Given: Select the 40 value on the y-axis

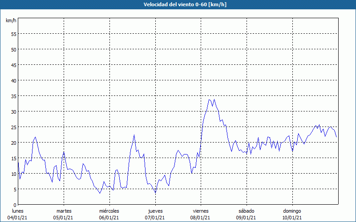Looking at the screenshot, I should [x=14, y=81].
